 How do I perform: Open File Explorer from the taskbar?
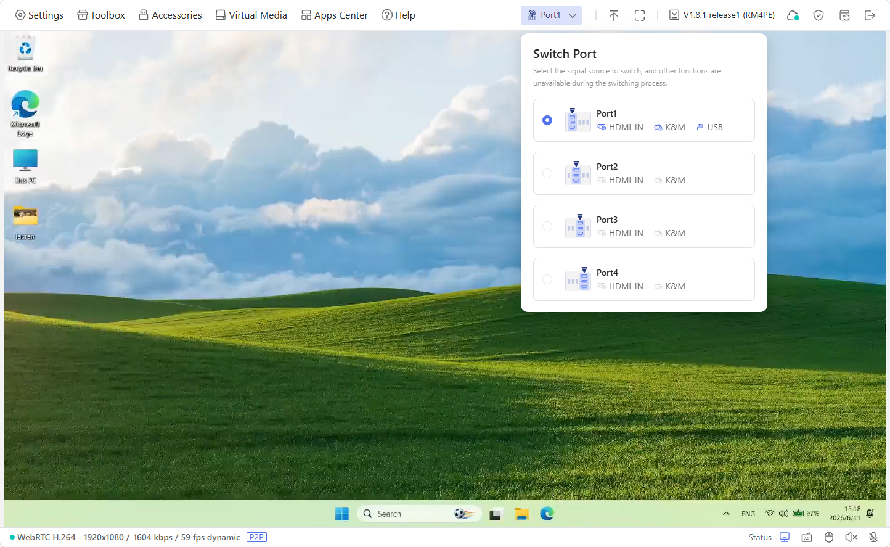click(x=522, y=514)
